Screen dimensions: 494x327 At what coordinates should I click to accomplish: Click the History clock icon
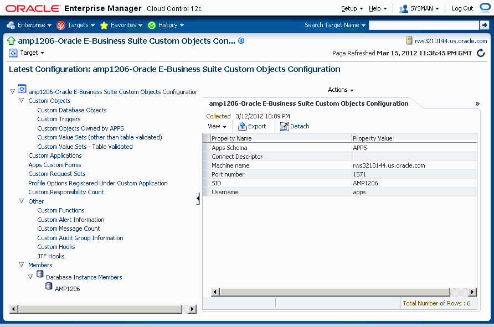(x=152, y=25)
